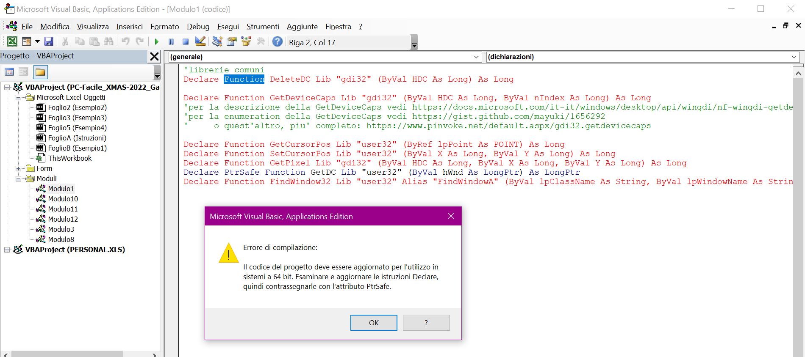The height and width of the screenshot is (357, 805).
Task: Click the Paste clipboard icon
Action: tap(94, 41)
